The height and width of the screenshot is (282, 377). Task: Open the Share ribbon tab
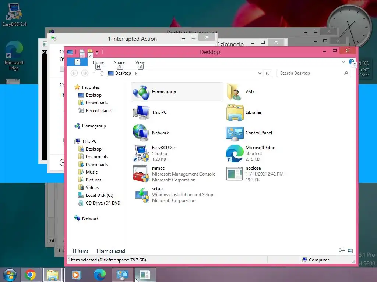(120, 62)
